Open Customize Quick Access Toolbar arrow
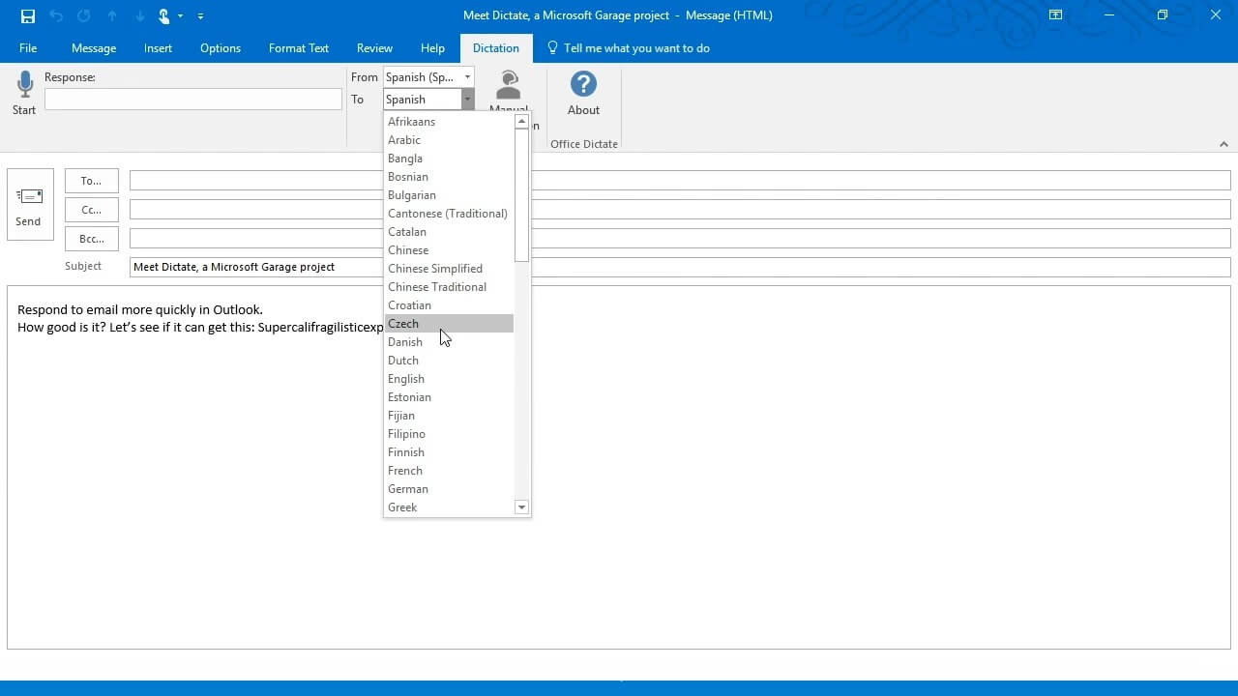1238x696 pixels. pos(200,15)
